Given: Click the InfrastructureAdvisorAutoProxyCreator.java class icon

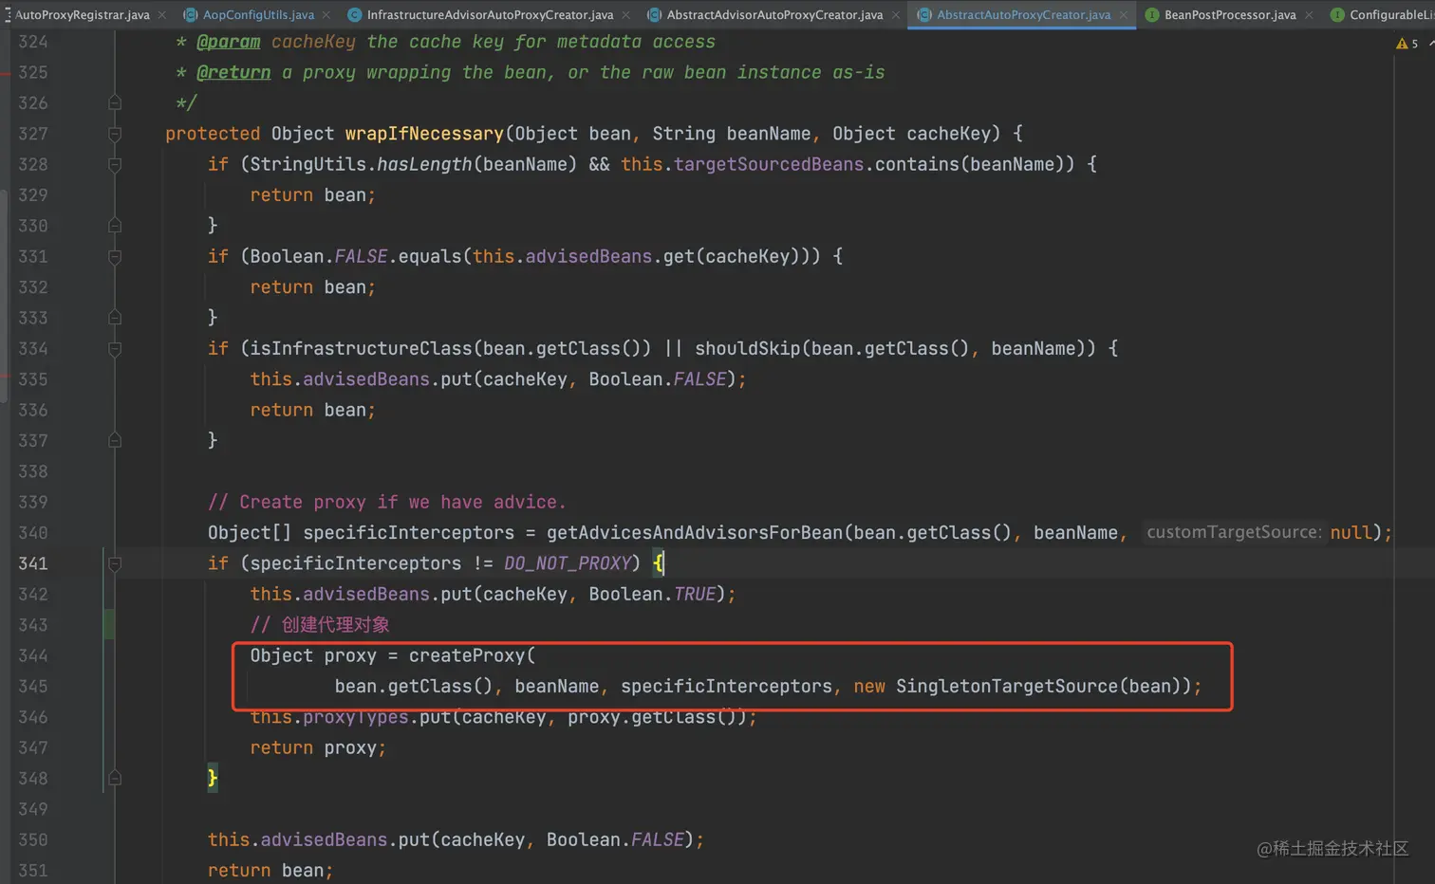Looking at the screenshot, I should [x=354, y=14].
